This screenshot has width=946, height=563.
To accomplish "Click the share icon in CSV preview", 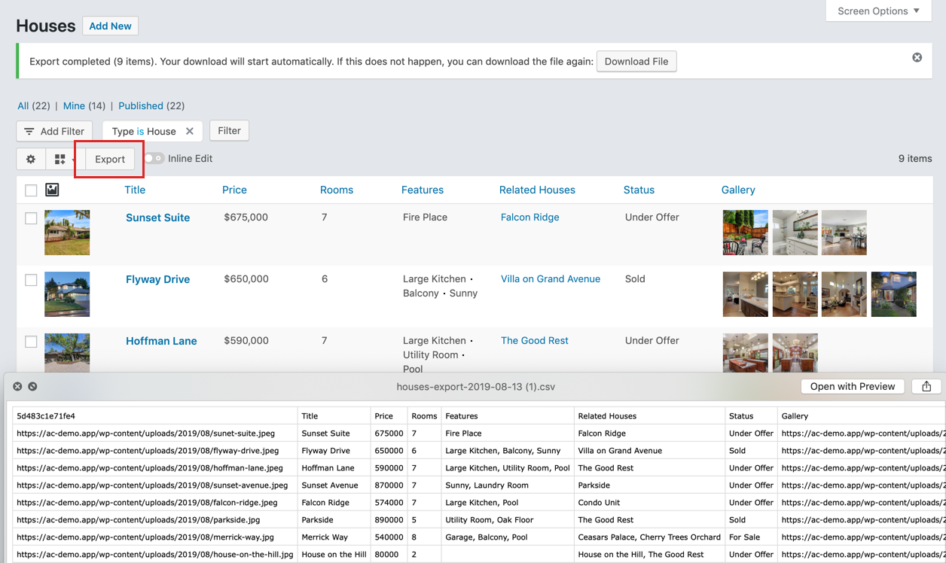I will [x=926, y=386].
